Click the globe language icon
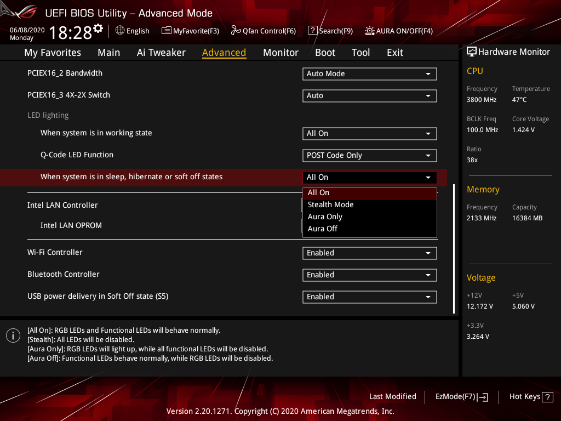 click(120, 31)
